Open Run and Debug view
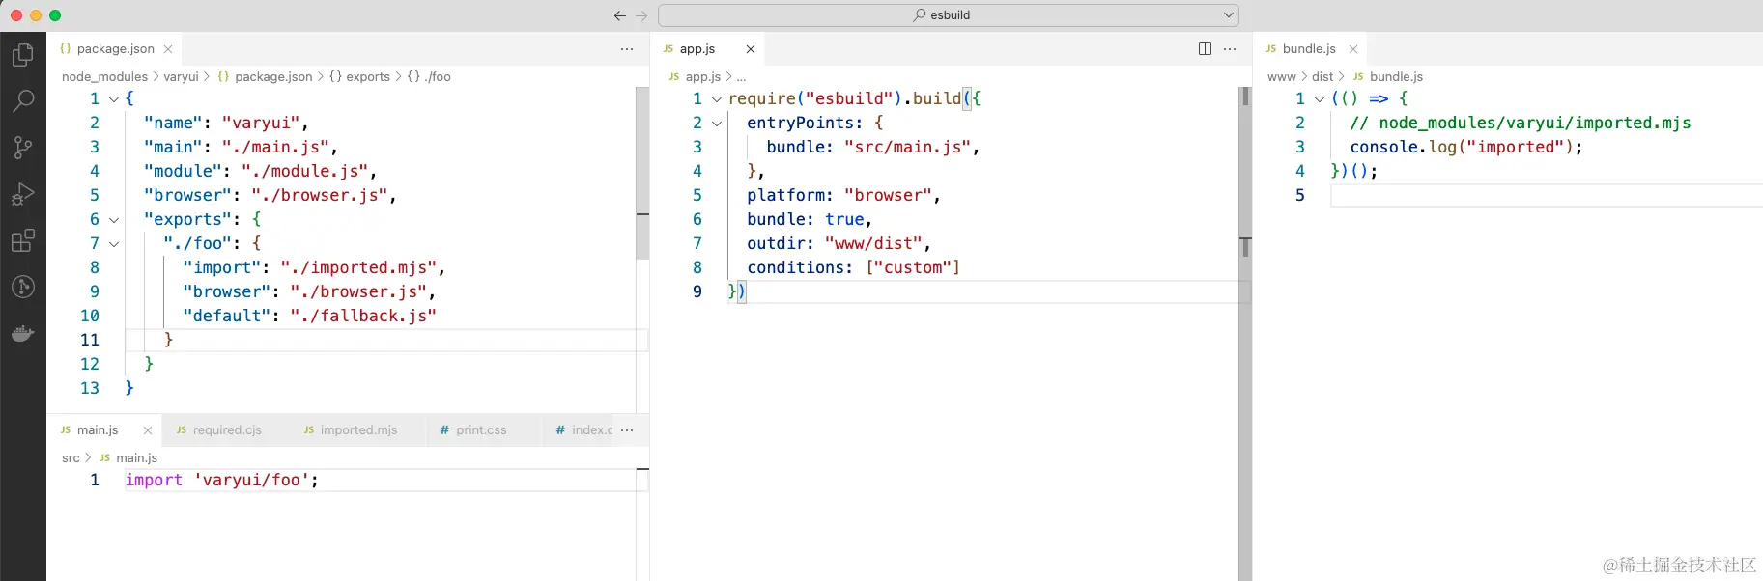This screenshot has height=581, width=1763. click(x=23, y=194)
